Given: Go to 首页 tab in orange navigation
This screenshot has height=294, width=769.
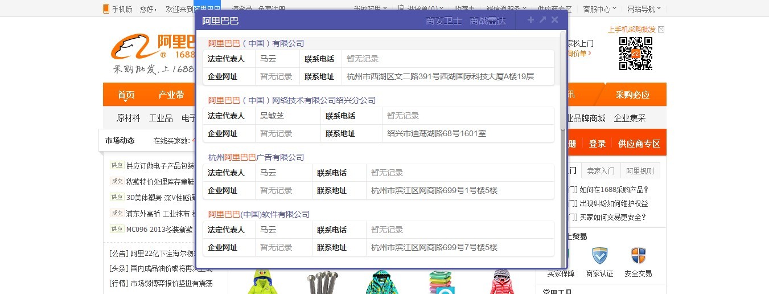Looking at the screenshot, I should (126, 95).
